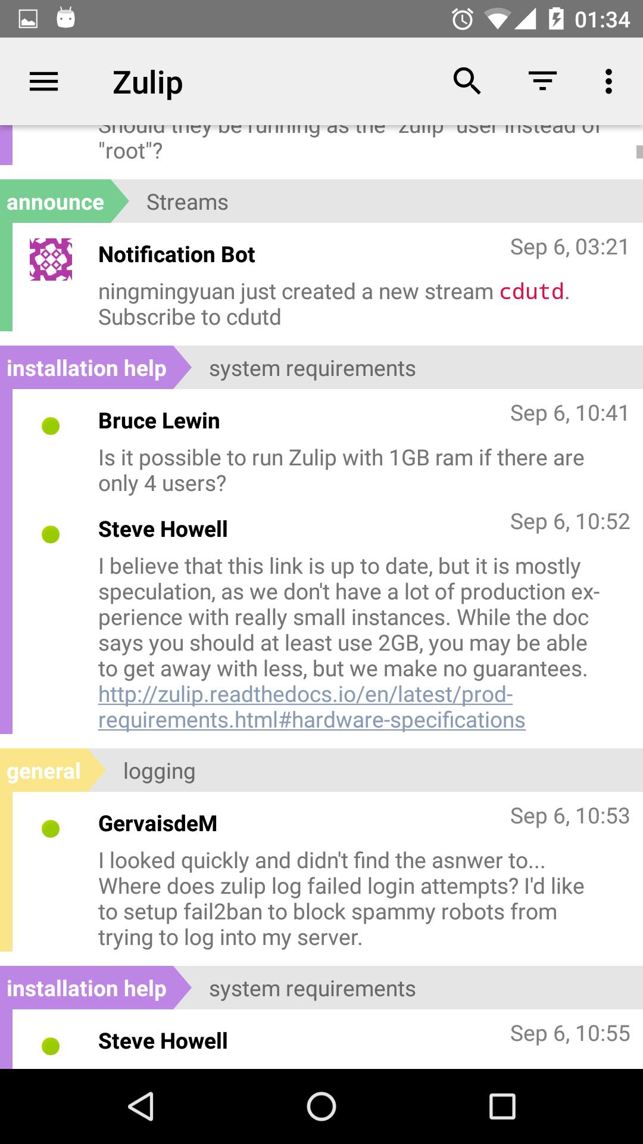The height and width of the screenshot is (1144, 643).
Task: Open Zulip message search
Action: (467, 81)
